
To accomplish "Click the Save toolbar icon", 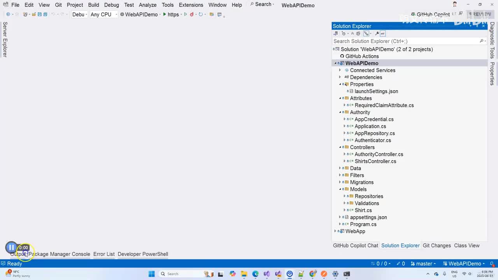I will [40, 14].
